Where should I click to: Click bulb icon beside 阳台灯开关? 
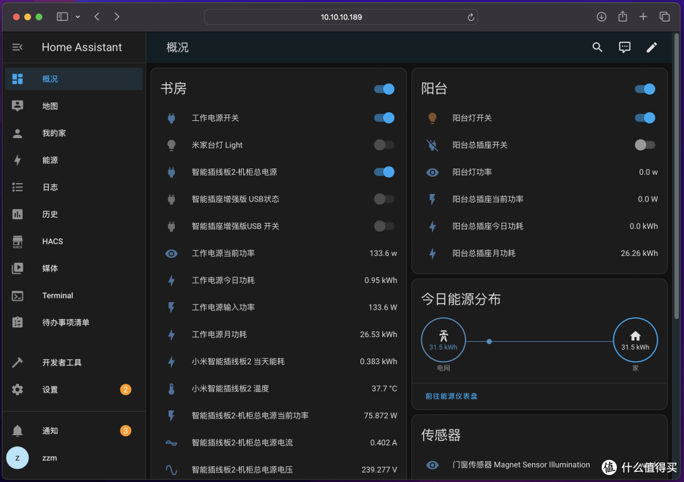[433, 118]
